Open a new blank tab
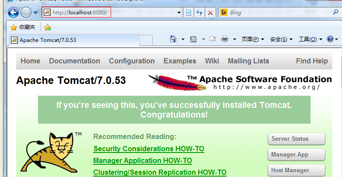This screenshot has height=177, width=342. coord(146,40)
